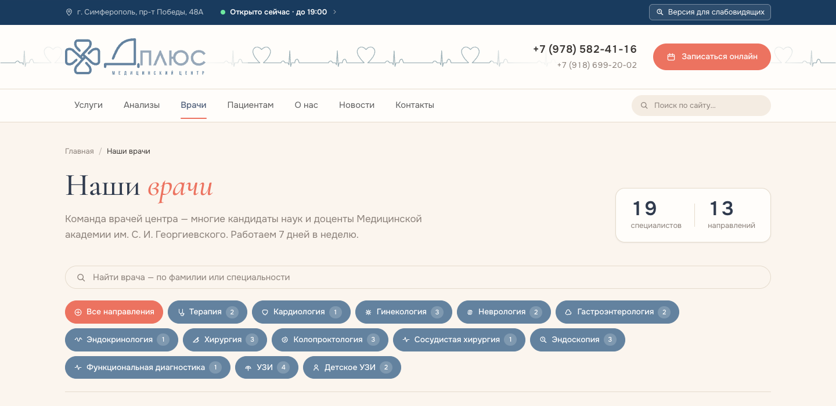The height and width of the screenshot is (406, 836).
Task: Filter doctors by Сосудистая хирургия
Action: click(459, 340)
